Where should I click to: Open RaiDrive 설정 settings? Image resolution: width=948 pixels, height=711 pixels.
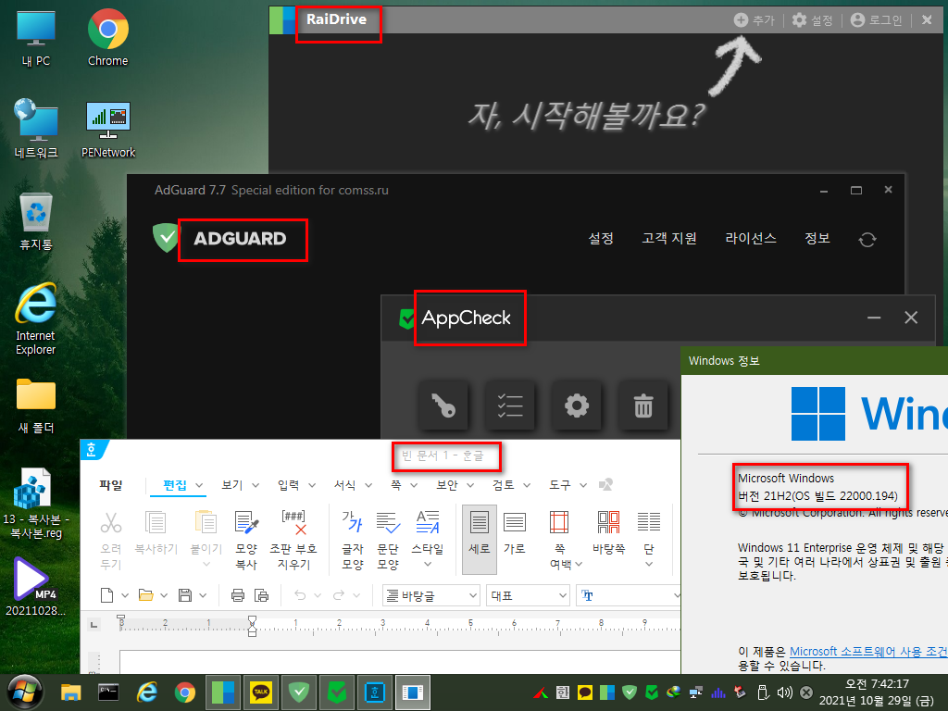(x=812, y=20)
